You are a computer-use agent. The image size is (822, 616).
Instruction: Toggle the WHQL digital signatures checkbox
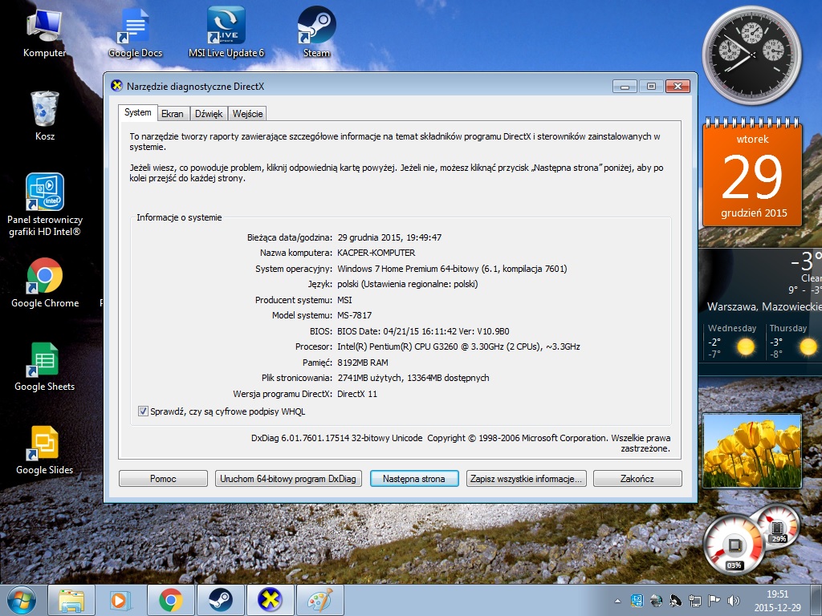click(x=143, y=411)
